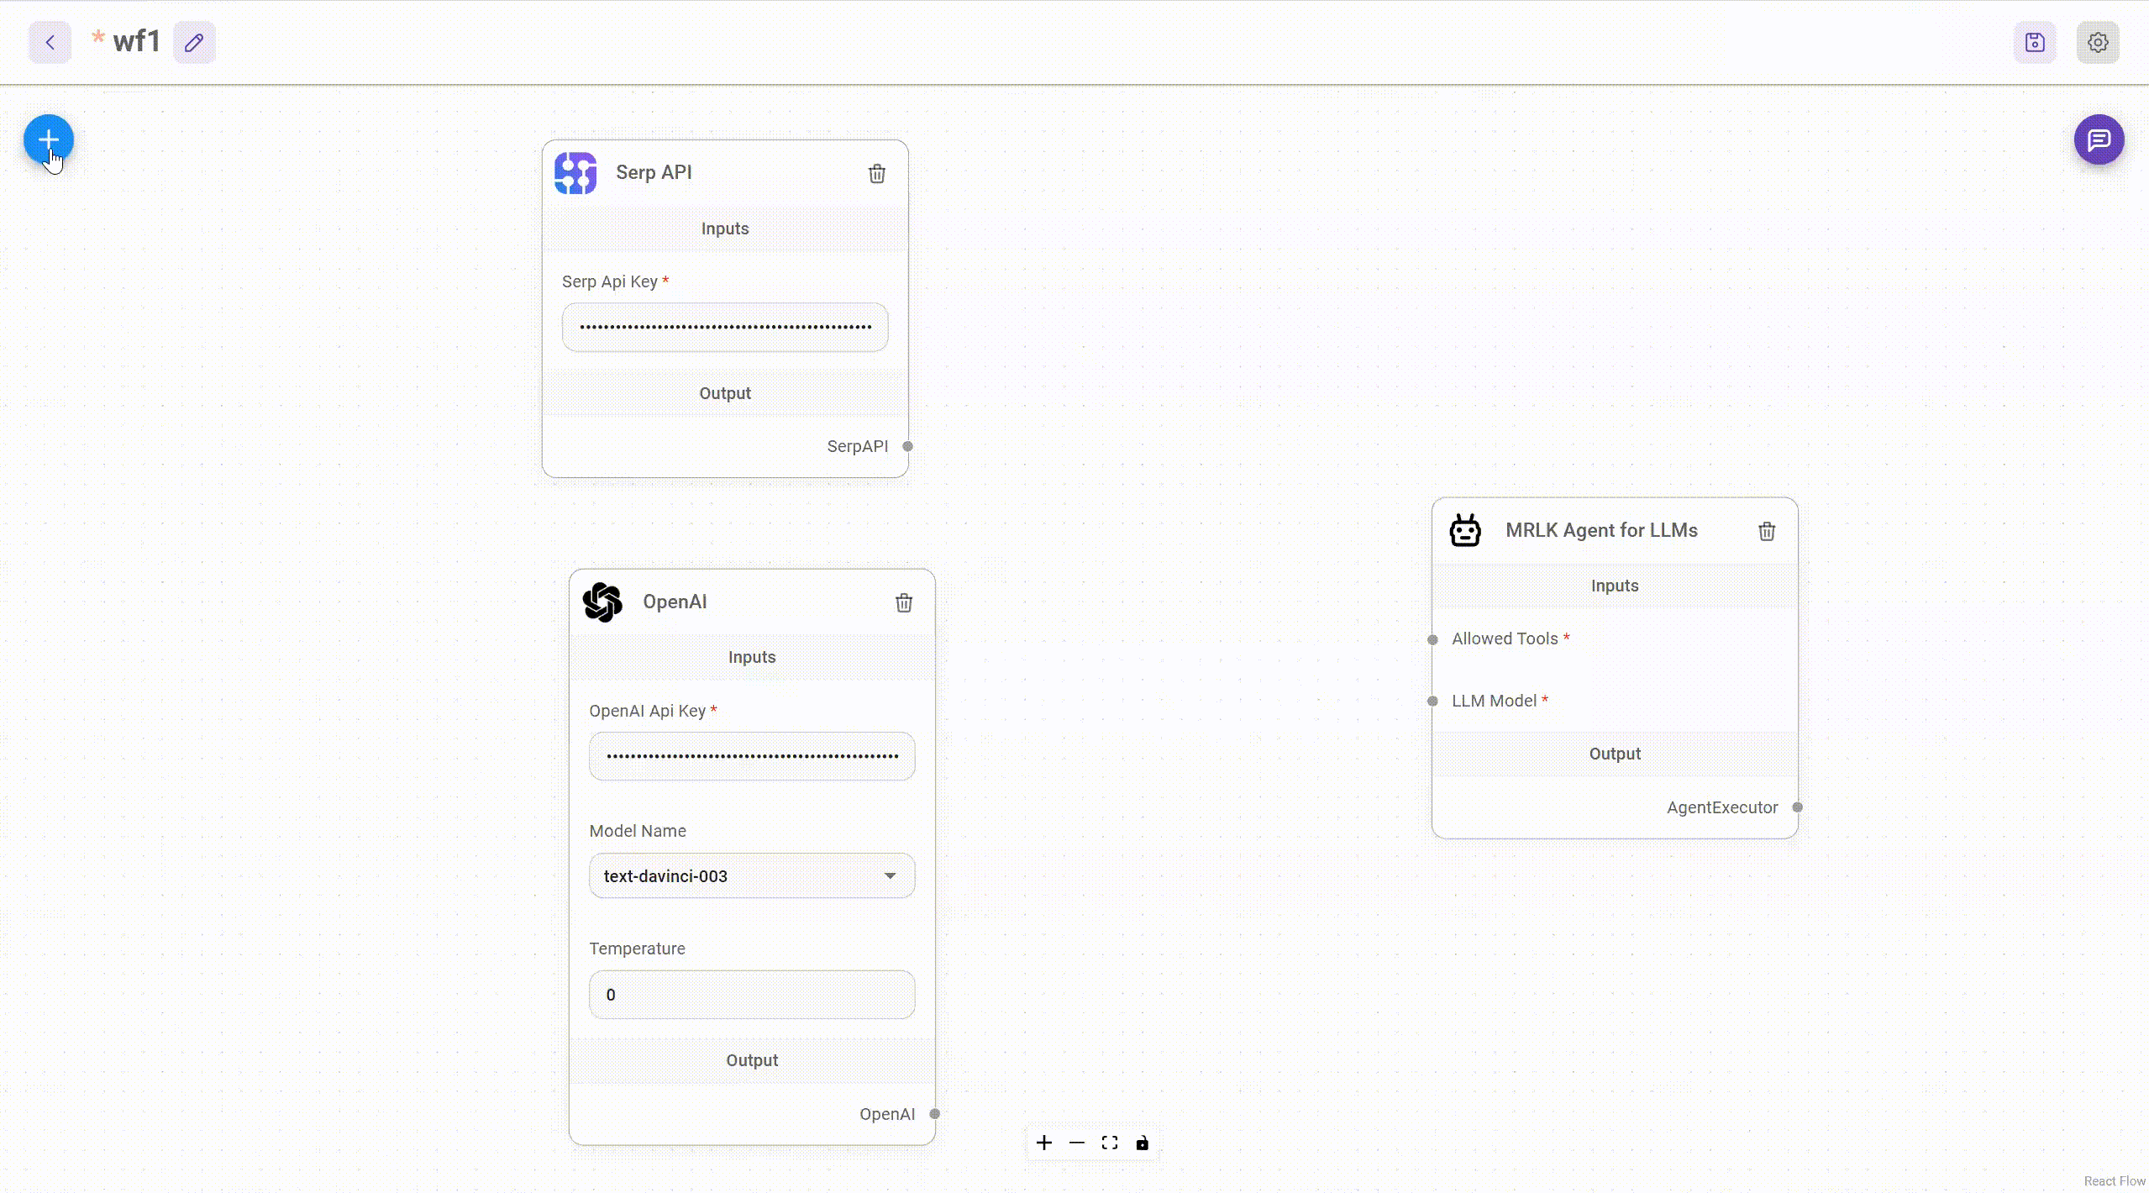Click the Serp API node icon
The image size is (2149, 1193).
575,172
